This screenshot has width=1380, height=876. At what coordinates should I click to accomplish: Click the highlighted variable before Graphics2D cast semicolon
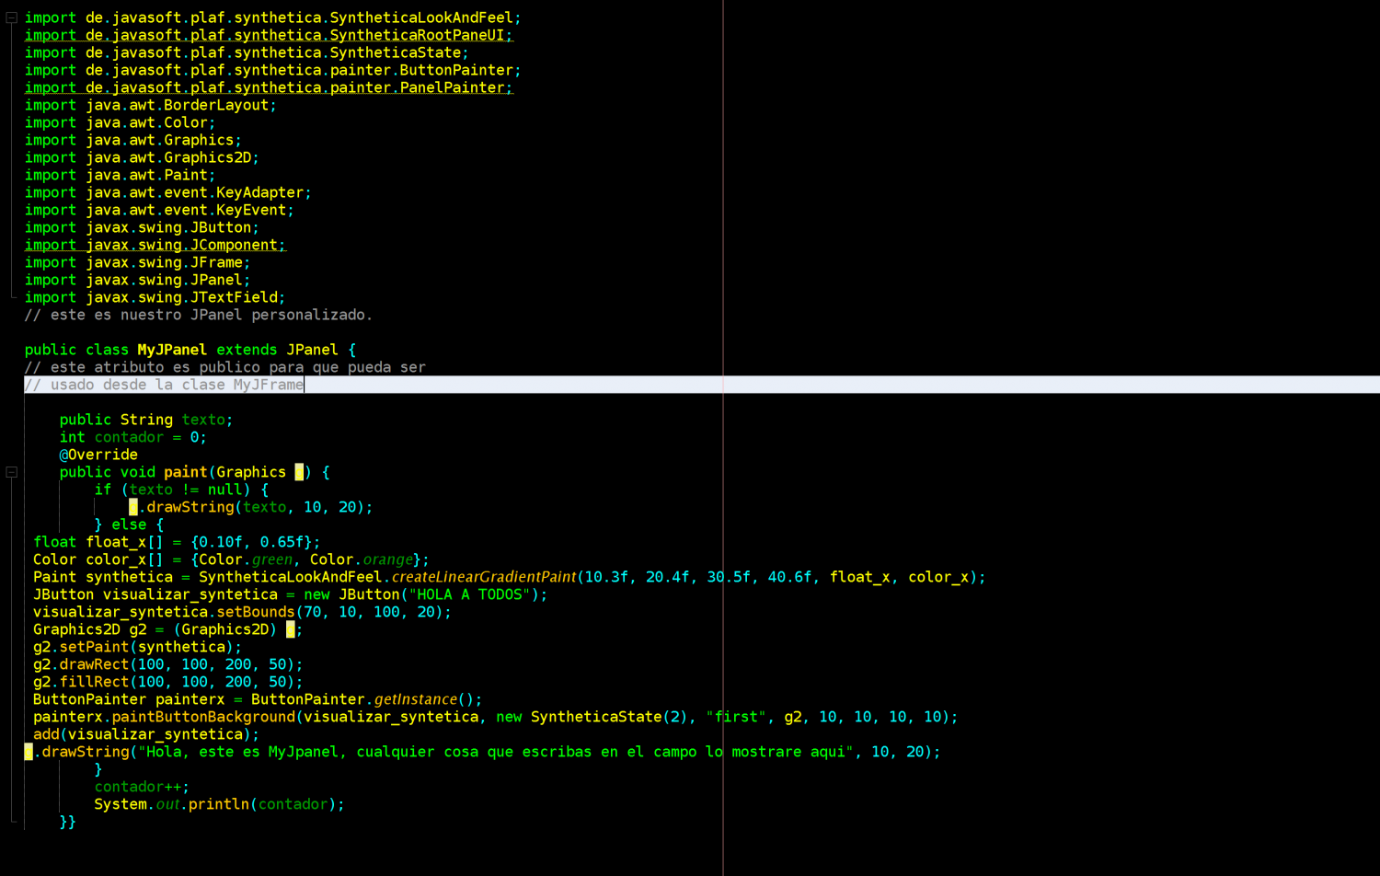click(291, 629)
